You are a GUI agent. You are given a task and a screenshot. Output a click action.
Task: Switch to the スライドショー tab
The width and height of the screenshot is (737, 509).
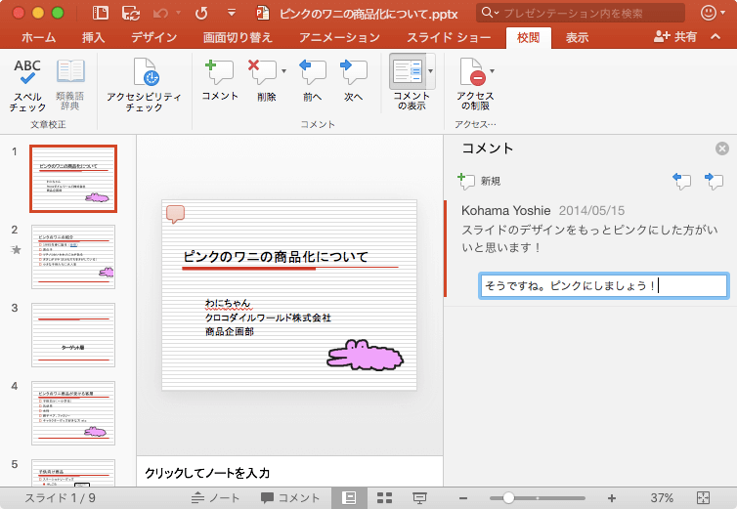coord(449,37)
